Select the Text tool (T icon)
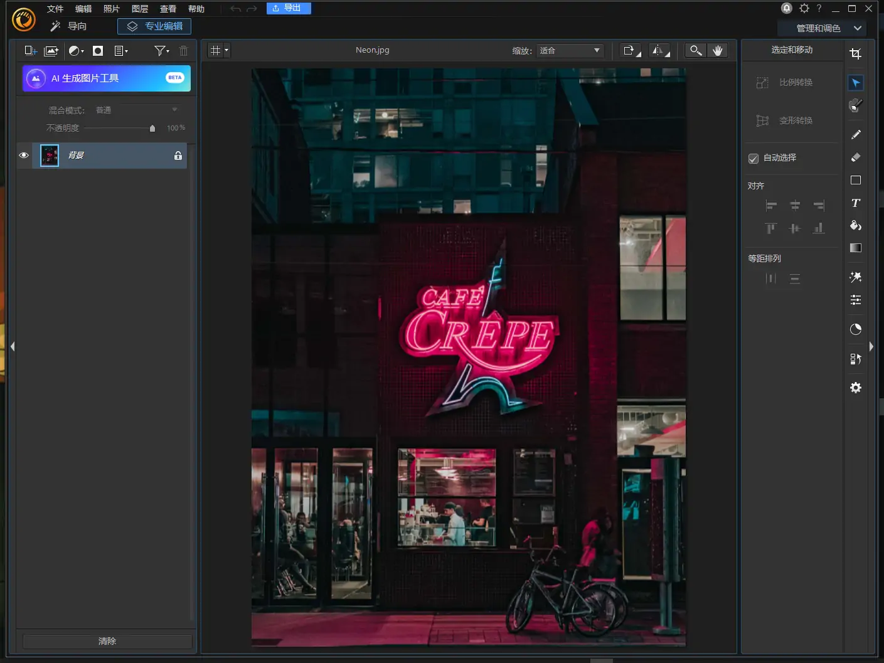The width and height of the screenshot is (884, 663). click(x=855, y=203)
